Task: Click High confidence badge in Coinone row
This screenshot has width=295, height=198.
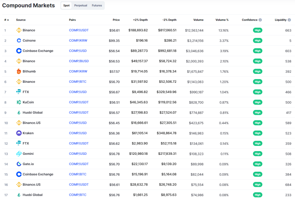Action: coord(257,41)
